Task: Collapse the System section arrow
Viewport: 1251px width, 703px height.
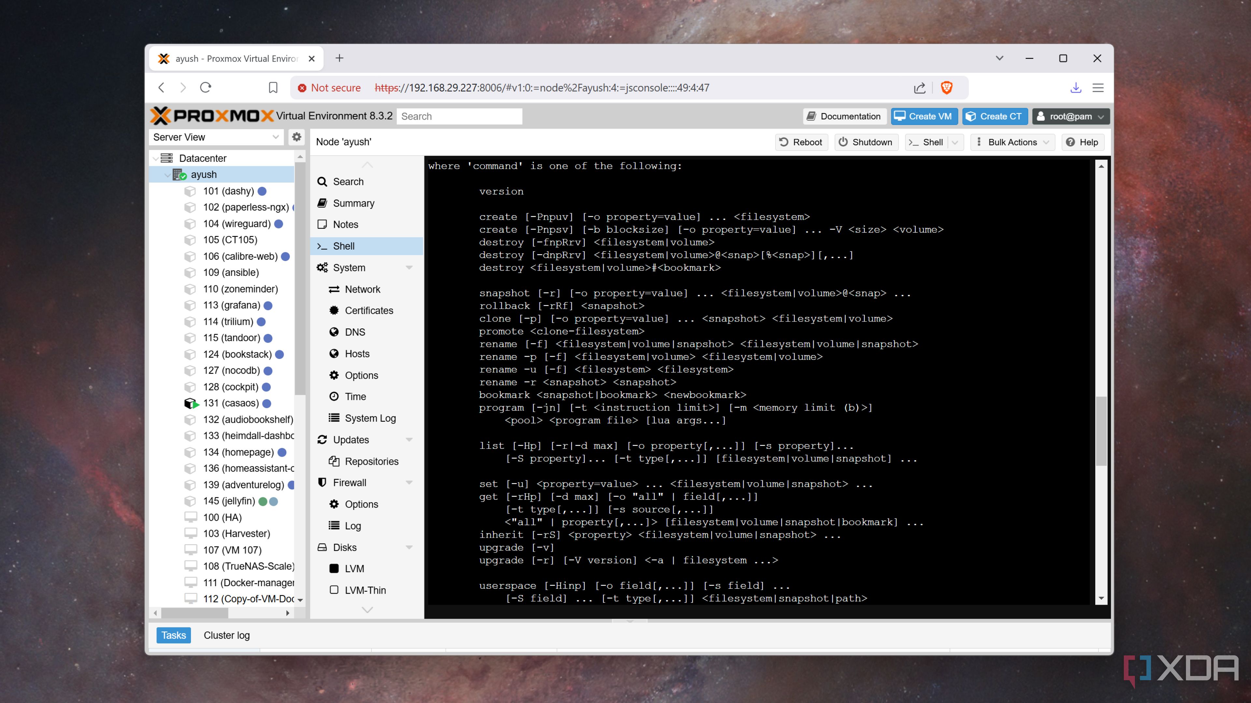Action: [409, 268]
